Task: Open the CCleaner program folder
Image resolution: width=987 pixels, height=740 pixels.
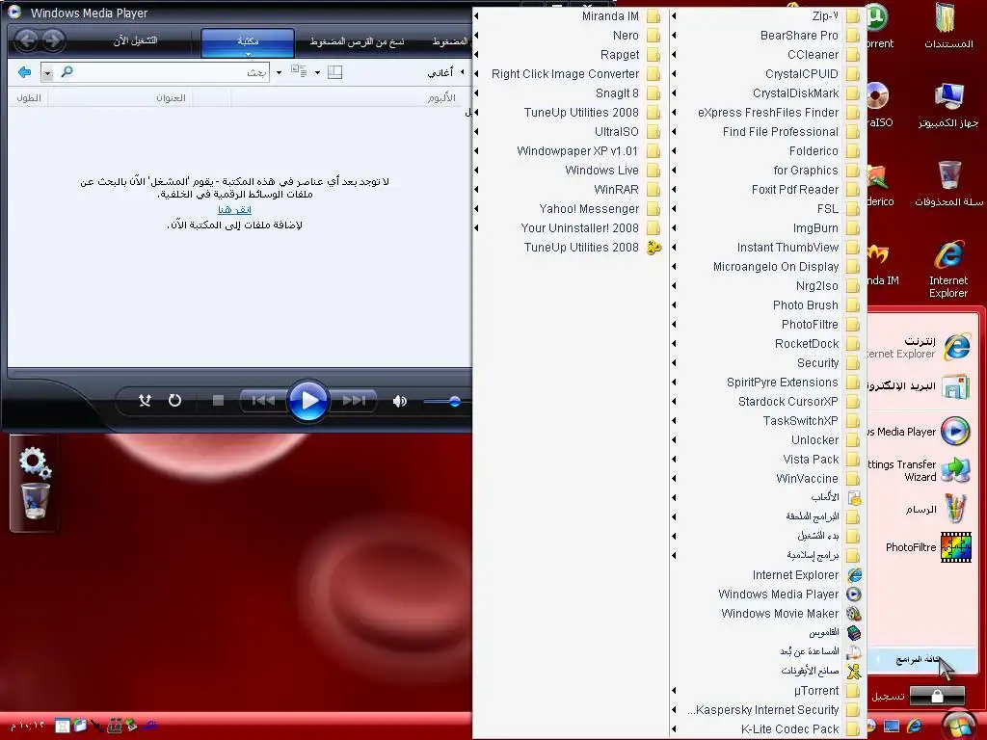Action: (x=766, y=55)
